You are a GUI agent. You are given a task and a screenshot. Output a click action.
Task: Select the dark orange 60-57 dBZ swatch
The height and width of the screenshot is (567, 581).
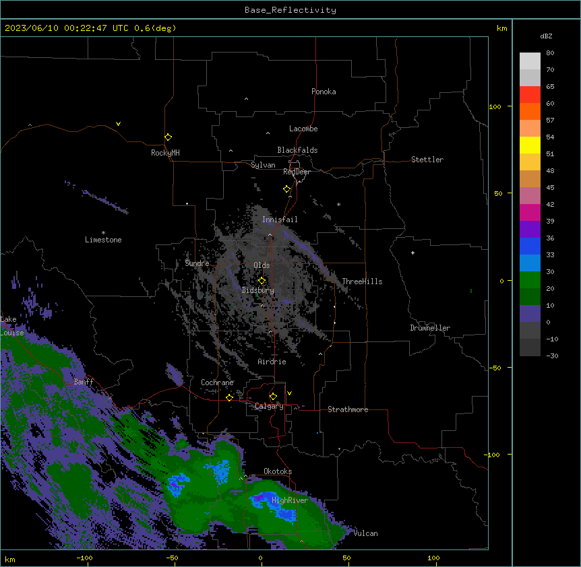[530, 111]
